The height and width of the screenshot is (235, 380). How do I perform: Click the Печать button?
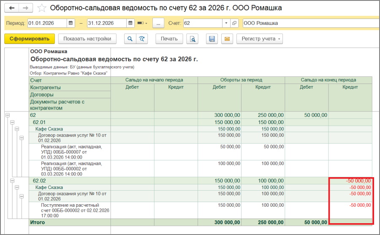pos(169,39)
